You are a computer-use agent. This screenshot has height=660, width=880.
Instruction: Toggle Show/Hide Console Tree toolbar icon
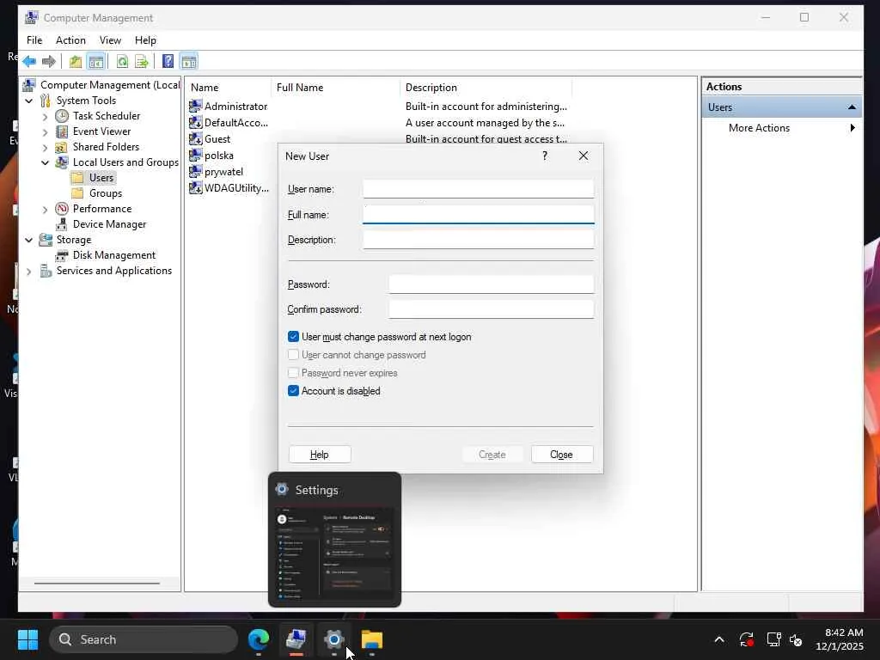pos(96,61)
